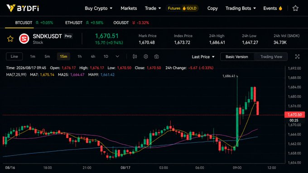Toggle favorite star for SNDKUSDT
The image size is (308, 173).
point(10,39)
